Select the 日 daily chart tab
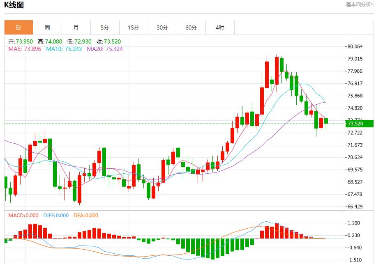This screenshot has width=376, height=264. click(x=18, y=28)
